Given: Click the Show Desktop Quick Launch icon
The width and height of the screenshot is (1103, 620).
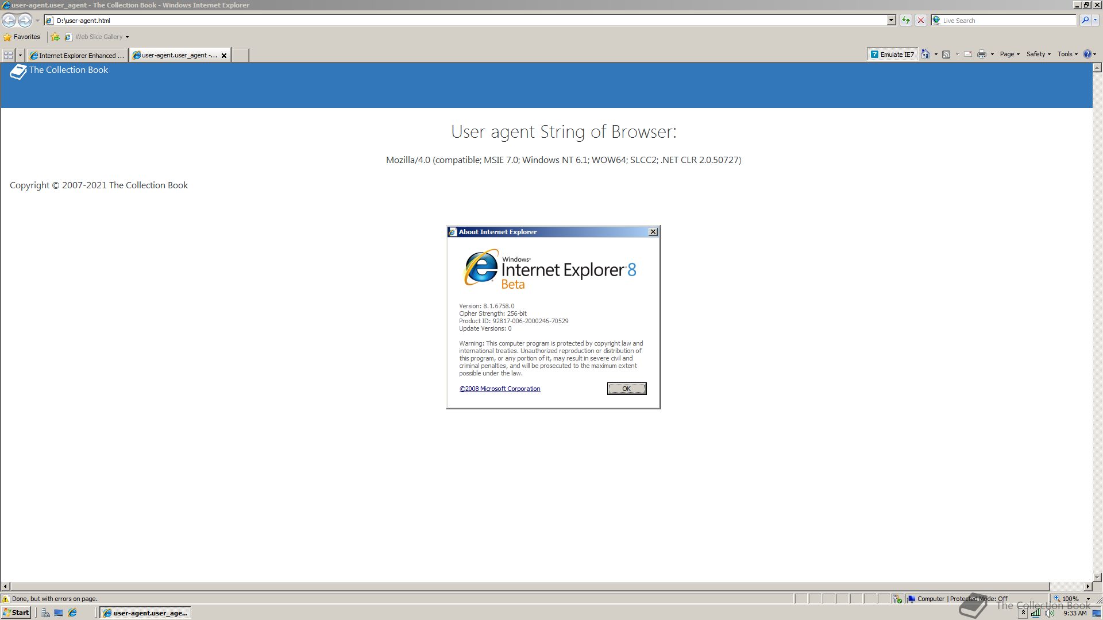Looking at the screenshot, I should pos(59,613).
